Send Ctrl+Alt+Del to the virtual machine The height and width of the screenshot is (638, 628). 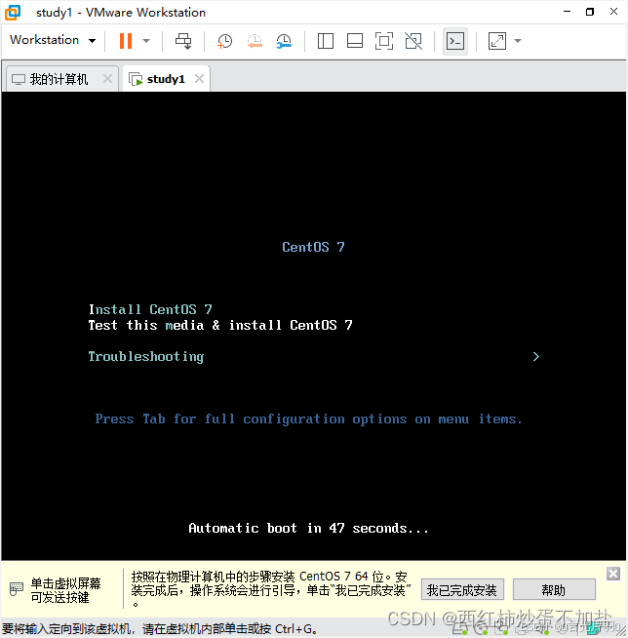click(x=183, y=41)
